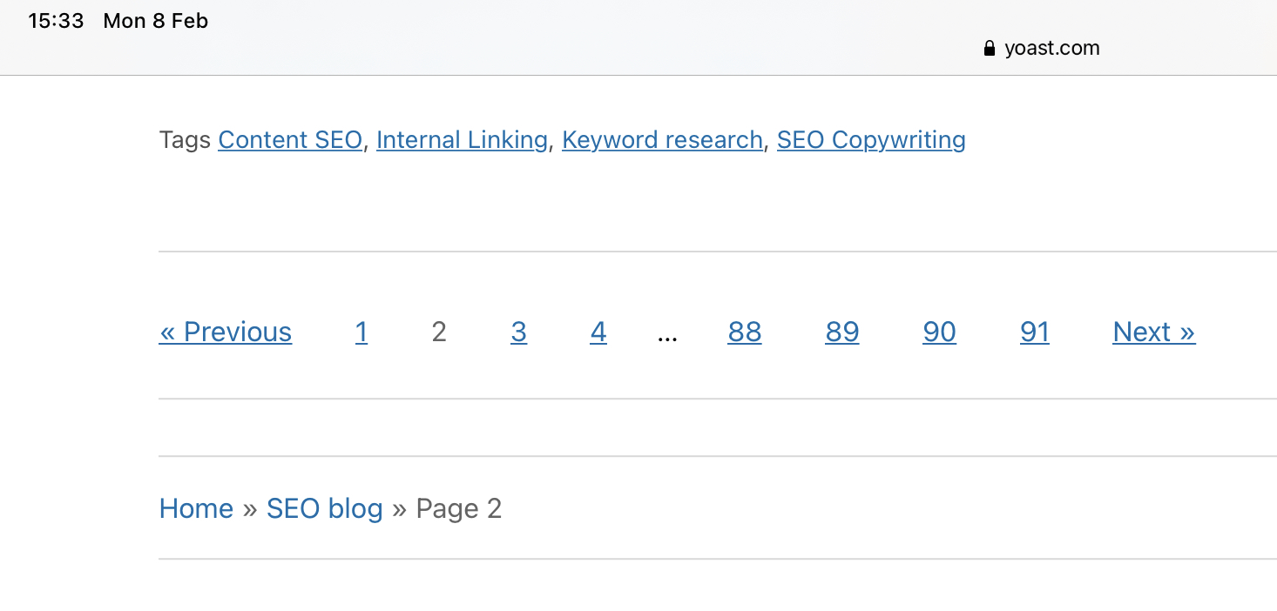
Task: Click the padlock icon beside yoast.com
Action: pyautogui.click(x=989, y=48)
